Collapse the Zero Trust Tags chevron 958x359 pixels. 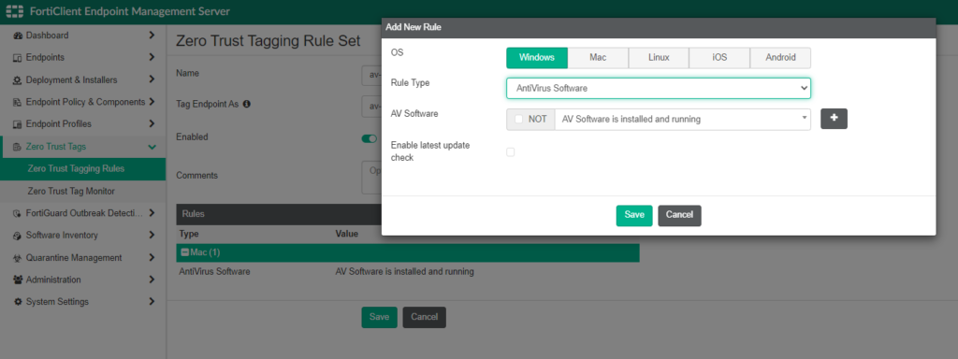tap(152, 147)
